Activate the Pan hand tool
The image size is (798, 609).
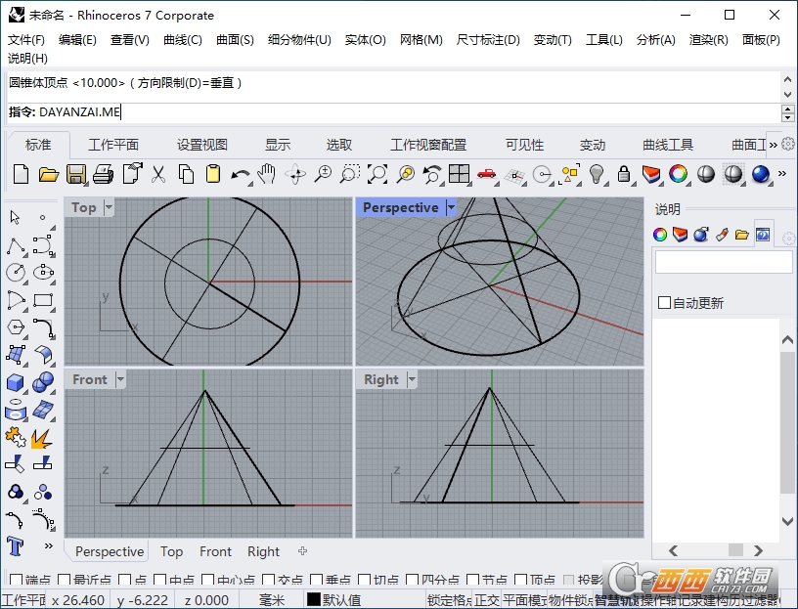tap(267, 174)
